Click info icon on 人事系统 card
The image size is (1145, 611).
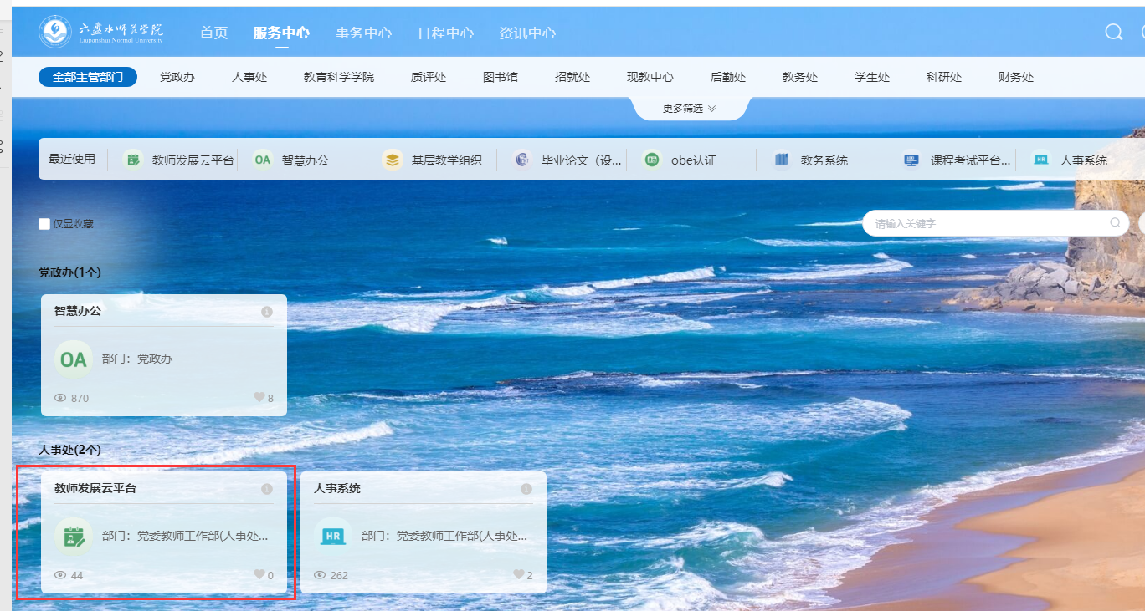coord(526,489)
